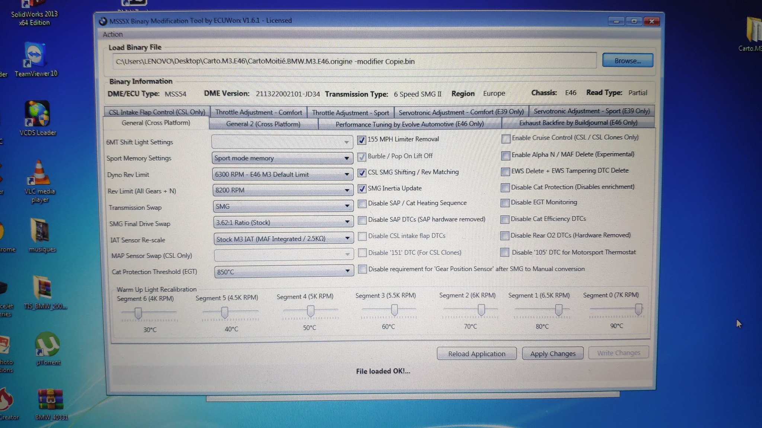The height and width of the screenshot is (428, 762).
Task: Launch the VLC media player shortcut
Action: pos(39,181)
